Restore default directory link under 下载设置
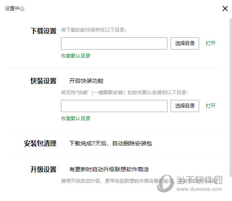The width and height of the screenshot is (232, 201). (76, 56)
